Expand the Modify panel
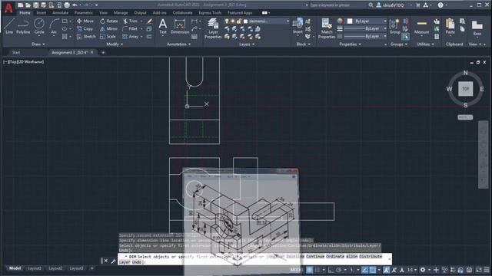The image size is (492, 276). [x=115, y=44]
